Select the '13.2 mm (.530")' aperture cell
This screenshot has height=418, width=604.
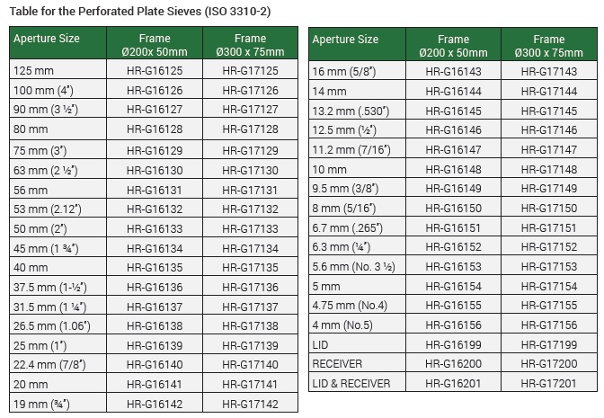tap(351, 111)
